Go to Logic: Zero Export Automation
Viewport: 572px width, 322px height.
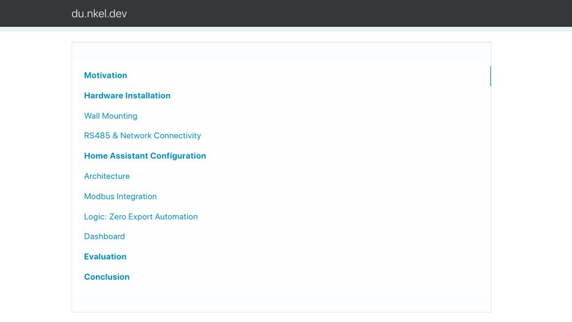tap(141, 217)
